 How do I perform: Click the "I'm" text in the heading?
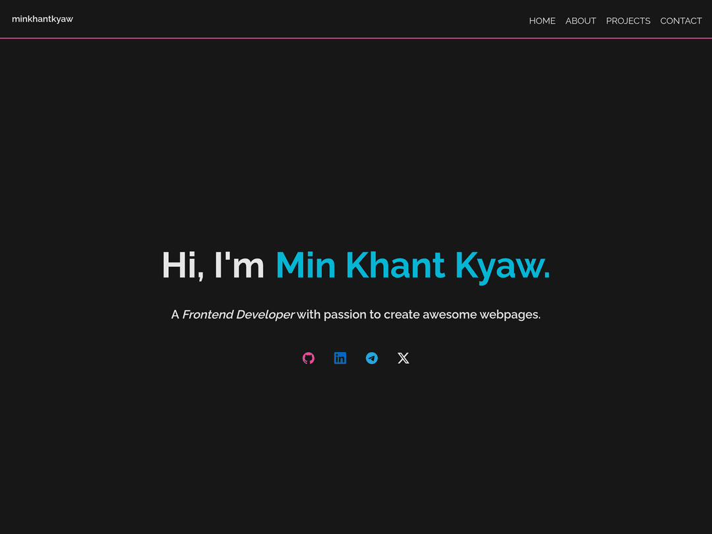[239, 265]
